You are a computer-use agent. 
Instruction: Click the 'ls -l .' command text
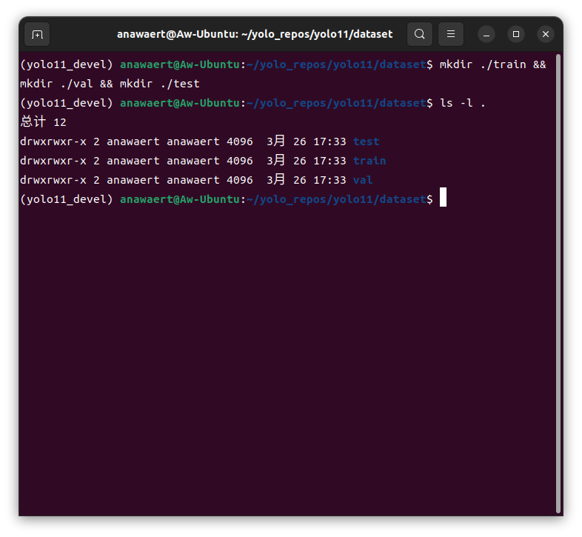(463, 103)
